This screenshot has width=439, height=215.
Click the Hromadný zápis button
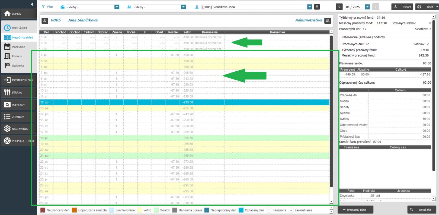click(355, 210)
